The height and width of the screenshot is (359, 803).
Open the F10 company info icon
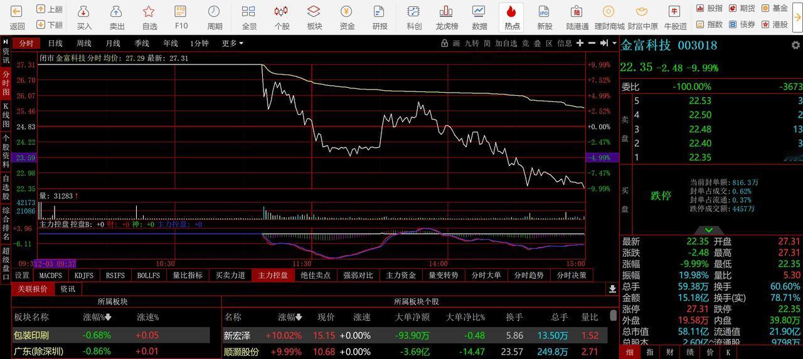[181, 11]
